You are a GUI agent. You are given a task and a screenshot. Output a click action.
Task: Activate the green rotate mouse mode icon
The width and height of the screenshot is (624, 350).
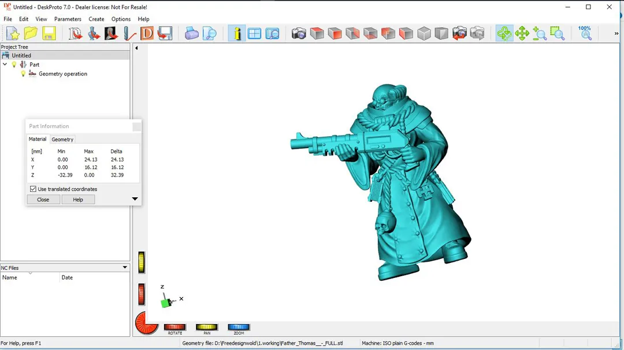pyautogui.click(x=504, y=34)
